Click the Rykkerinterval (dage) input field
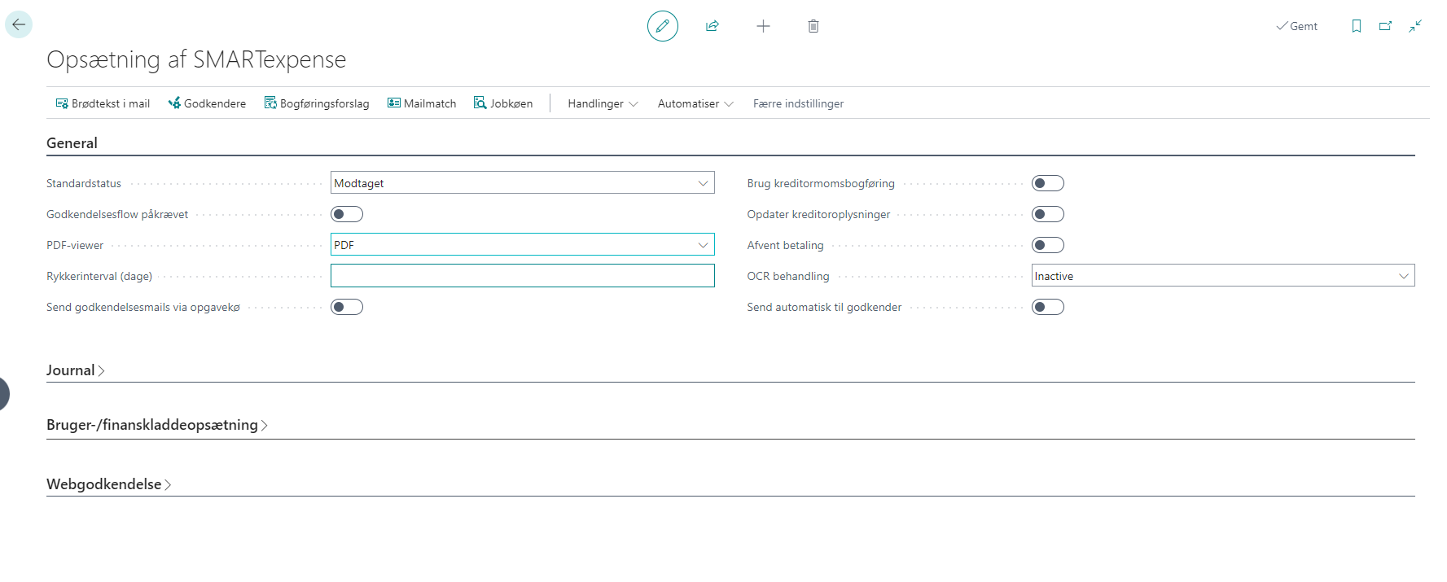Image resolution: width=1447 pixels, height=582 pixels. [522, 276]
